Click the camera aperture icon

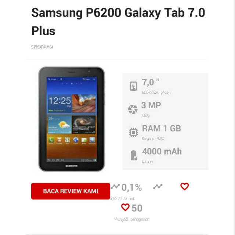click(133, 109)
